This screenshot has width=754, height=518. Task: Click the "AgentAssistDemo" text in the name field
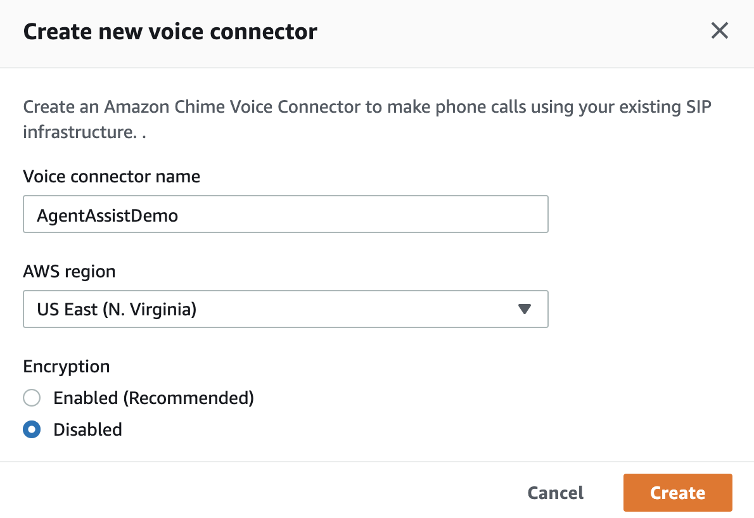click(107, 215)
